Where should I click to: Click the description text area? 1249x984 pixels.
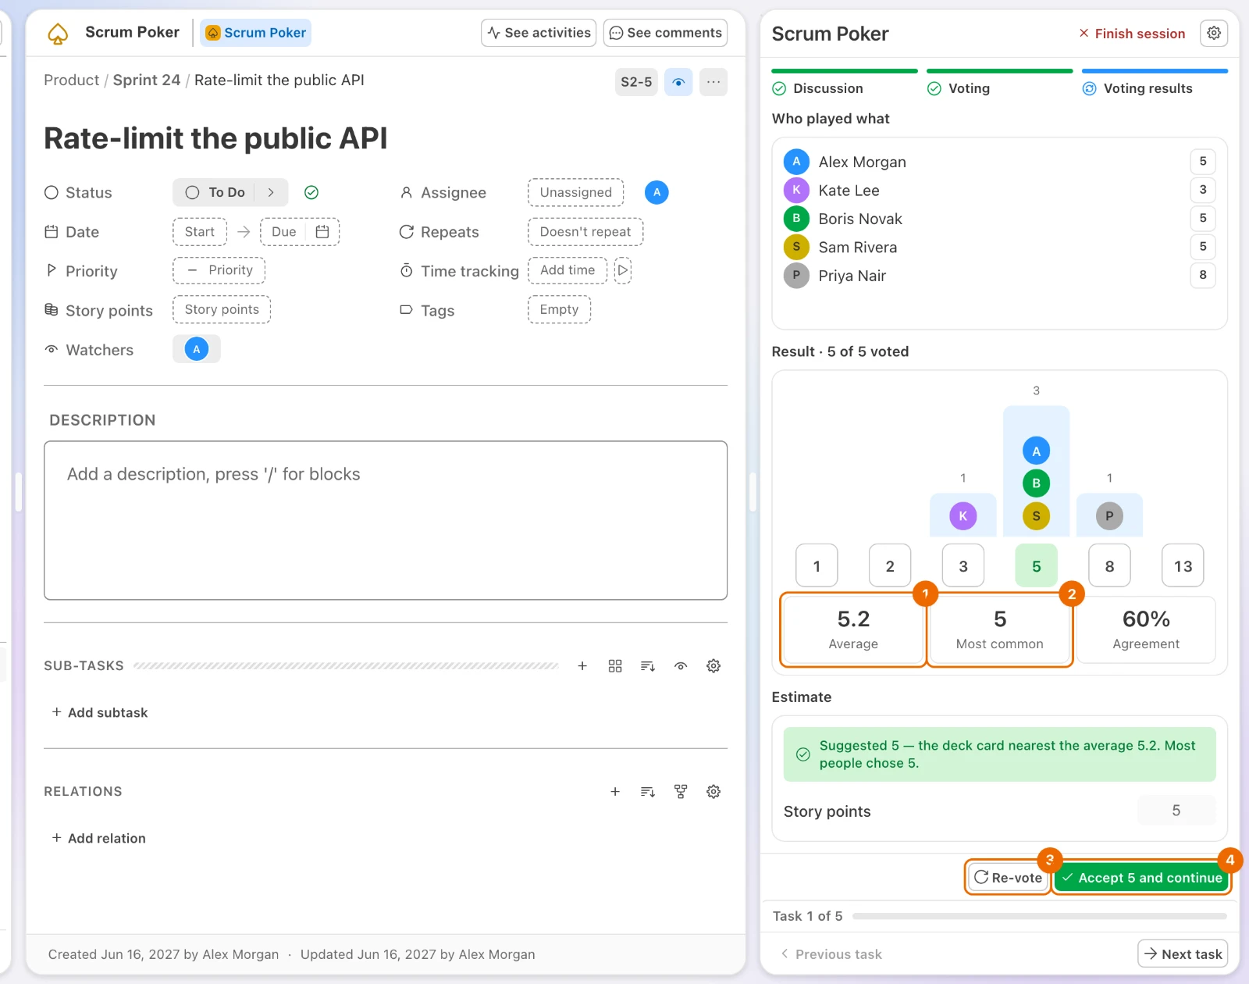pyautogui.click(x=386, y=520)
